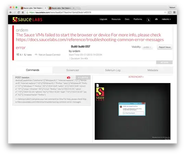The image size is (185, 155).
Task: Open the Visibility public dropdown
Action: point(147,47)
